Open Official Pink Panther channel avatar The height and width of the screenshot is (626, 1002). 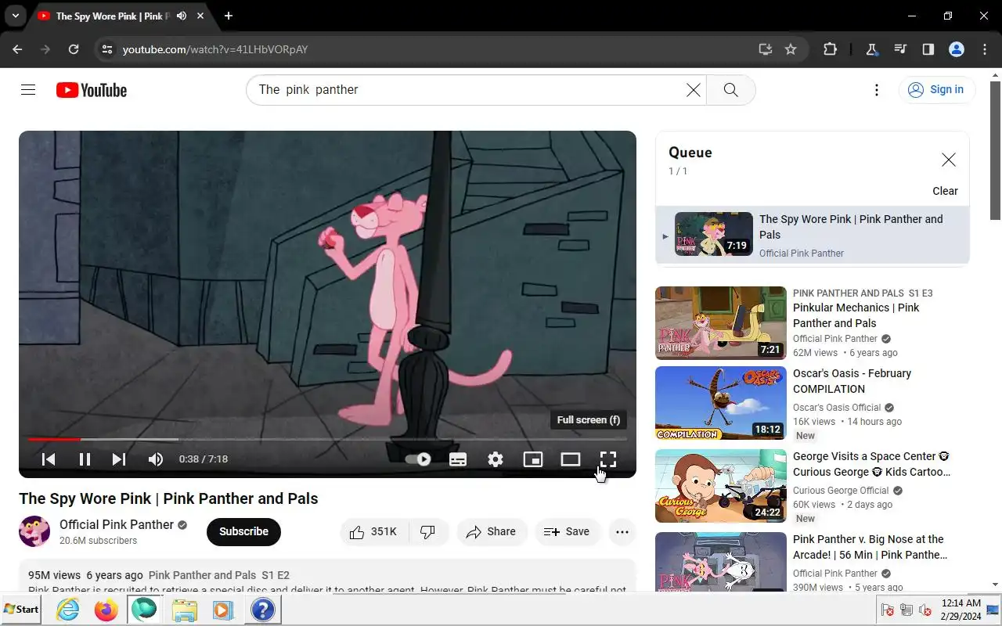click(34, 531)
